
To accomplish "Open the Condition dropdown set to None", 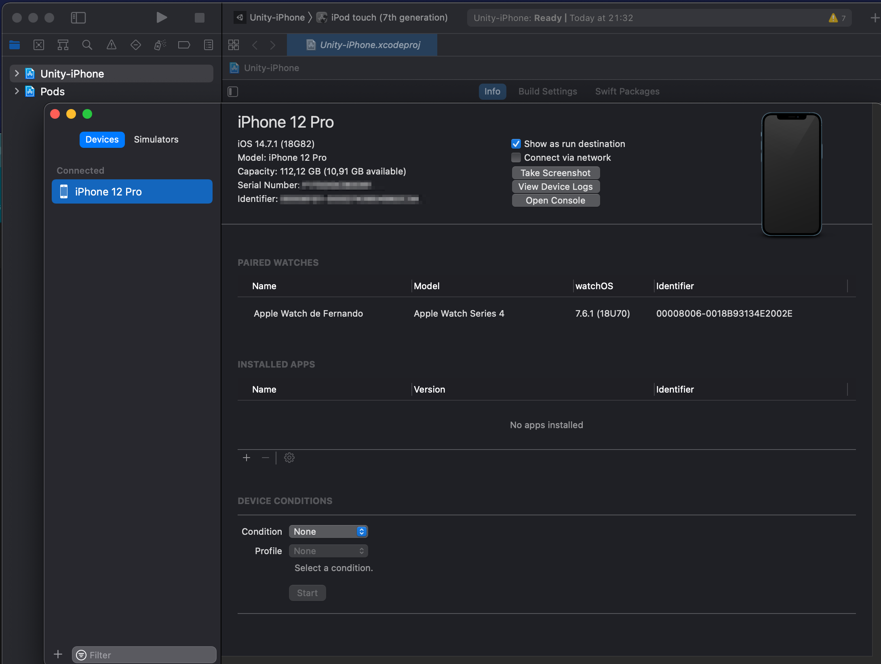I will (x=328, y=532).
